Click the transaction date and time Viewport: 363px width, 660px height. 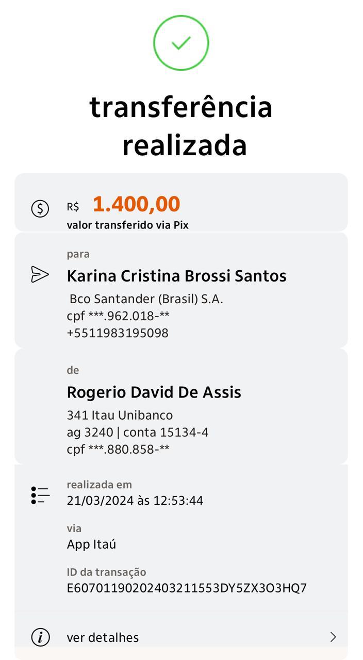coord(135,500)
